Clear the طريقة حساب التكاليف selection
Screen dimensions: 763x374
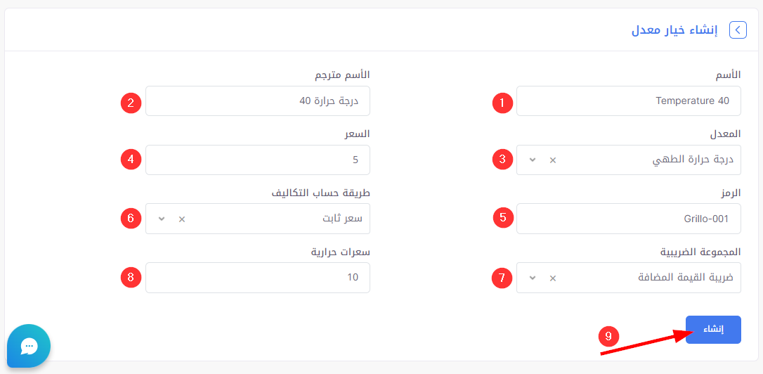pos(181,219)
